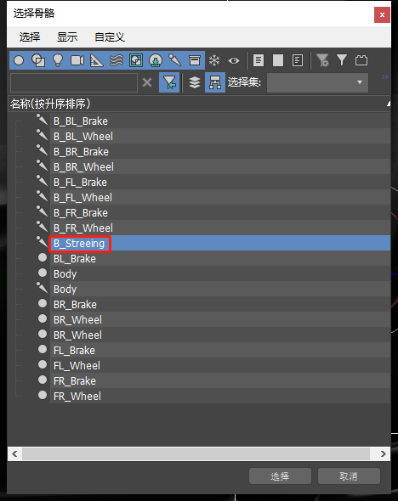398x501 pixels.
Task: Clear the search field with X icon
Action: pos(147,82)
